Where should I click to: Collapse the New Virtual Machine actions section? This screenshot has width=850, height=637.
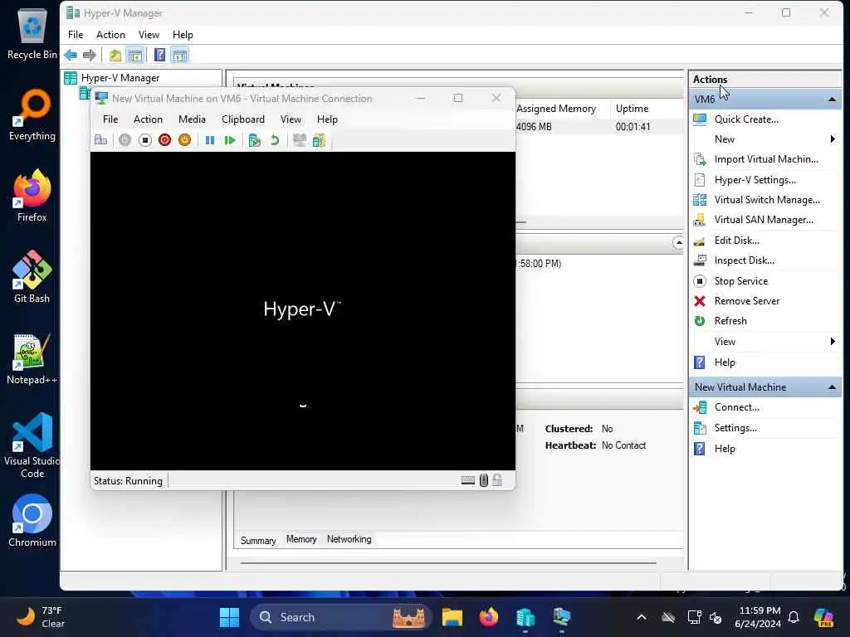coord(832,387)
